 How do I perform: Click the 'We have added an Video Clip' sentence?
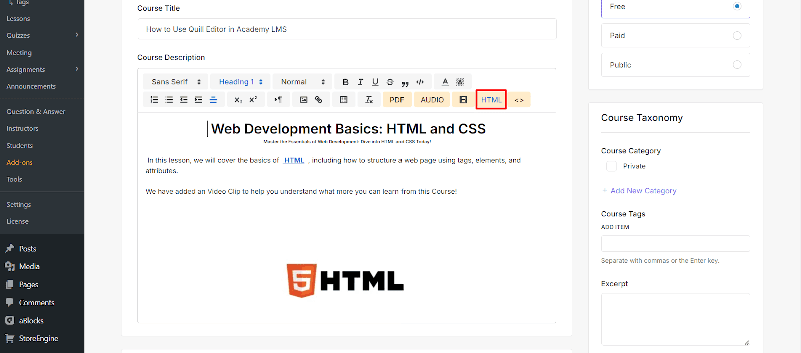coord(301,191)
